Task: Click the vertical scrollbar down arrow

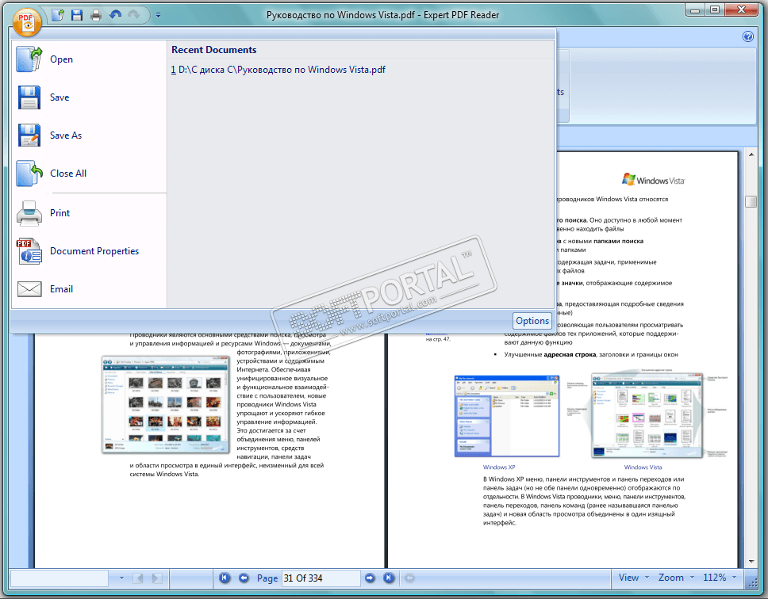Action: 751,562
